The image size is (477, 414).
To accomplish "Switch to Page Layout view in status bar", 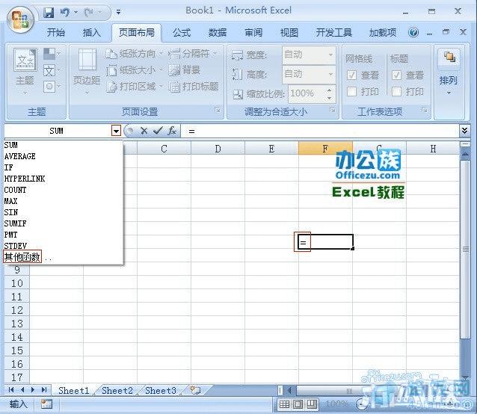I will tap(298, 404).
